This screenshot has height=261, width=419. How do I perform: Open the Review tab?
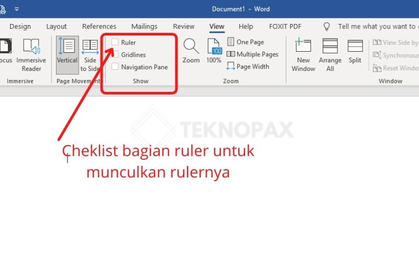[184, 27]
